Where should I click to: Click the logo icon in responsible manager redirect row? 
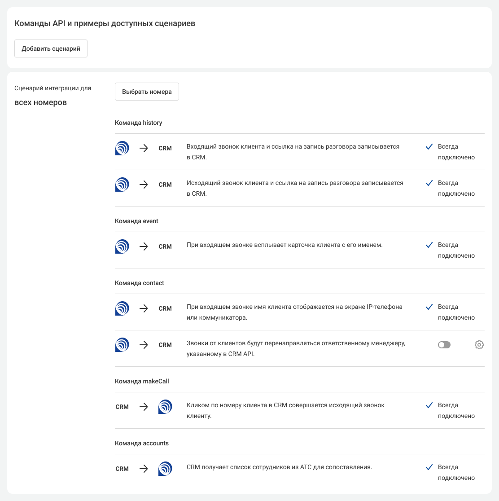122,345
